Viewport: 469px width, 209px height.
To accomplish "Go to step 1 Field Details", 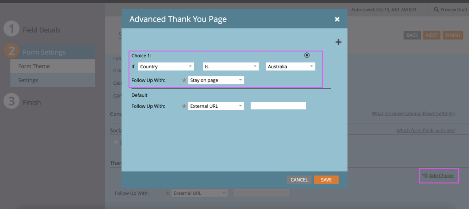I will (41, 30).
